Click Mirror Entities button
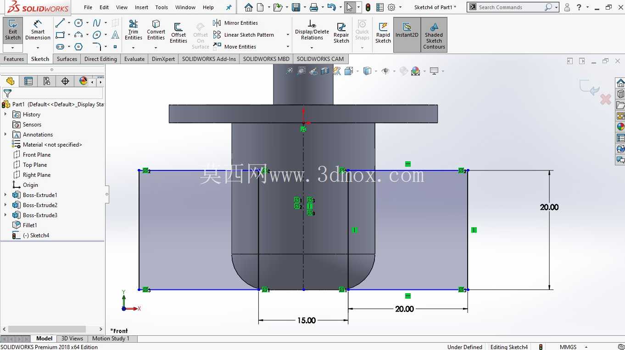 tap(235, 23)
